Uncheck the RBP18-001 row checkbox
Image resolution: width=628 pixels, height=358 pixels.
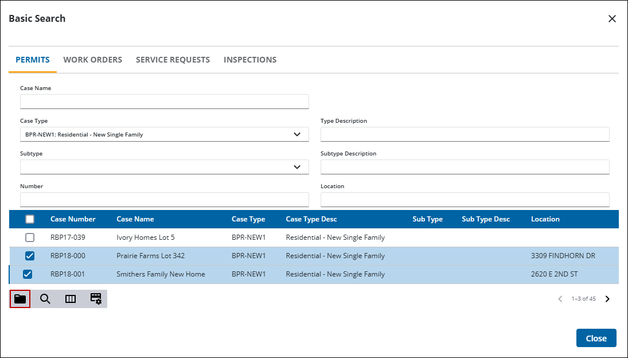(27, 274)
